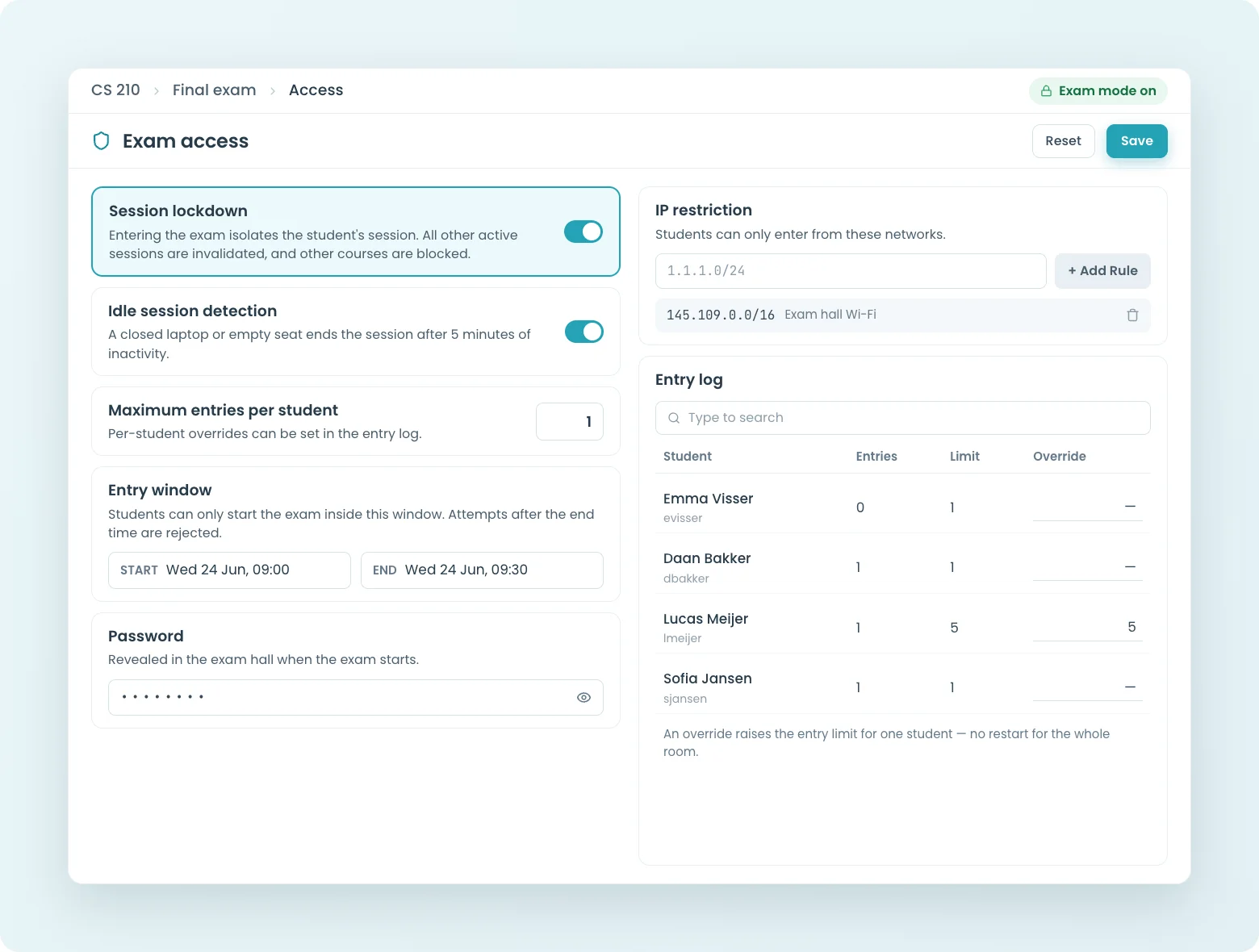1259x952 pixels.
Task: Click the Exam access page title
Action: pyautogui.click(x=186, y=141)
